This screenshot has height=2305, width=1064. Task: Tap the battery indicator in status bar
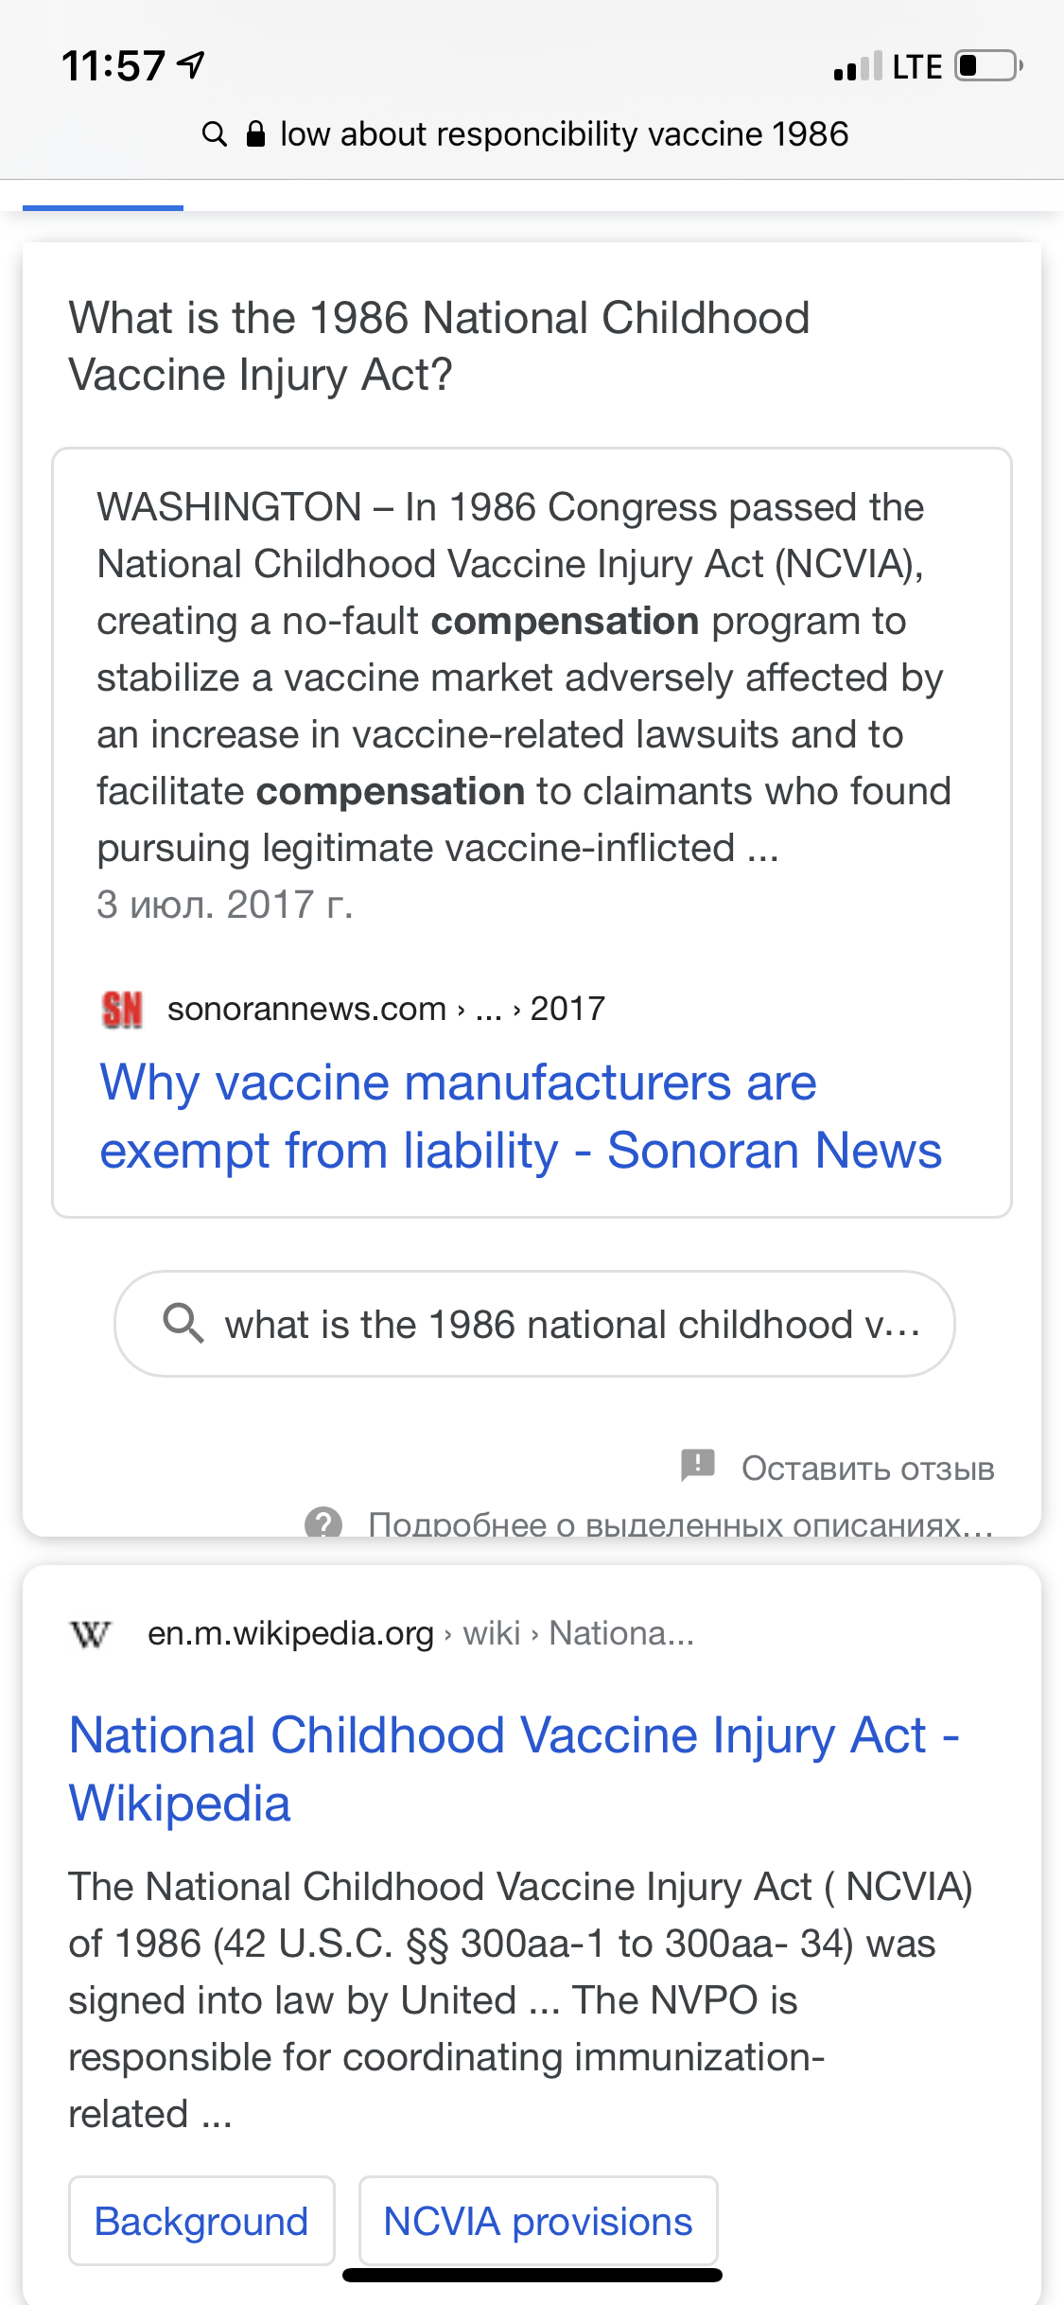[x=988, y=66]
